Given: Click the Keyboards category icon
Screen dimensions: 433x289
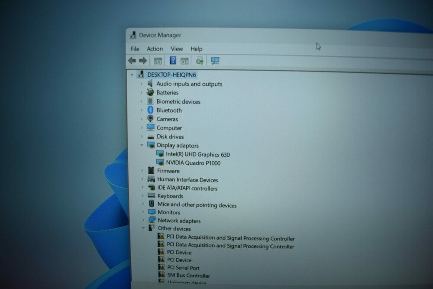Looking at the screenshot, I should click(151, 195).
